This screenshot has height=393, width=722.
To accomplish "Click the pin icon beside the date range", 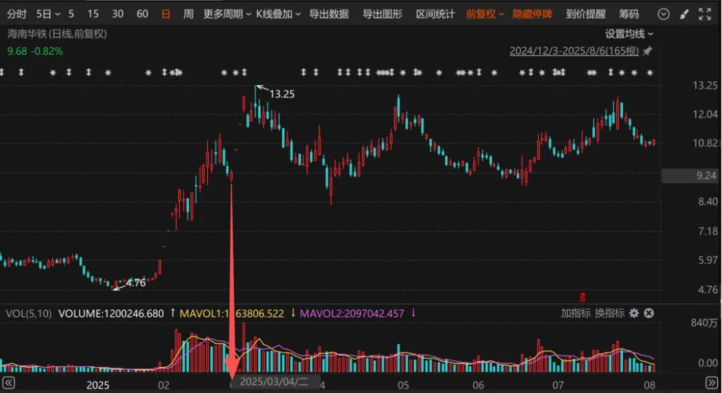I will 647,51.
